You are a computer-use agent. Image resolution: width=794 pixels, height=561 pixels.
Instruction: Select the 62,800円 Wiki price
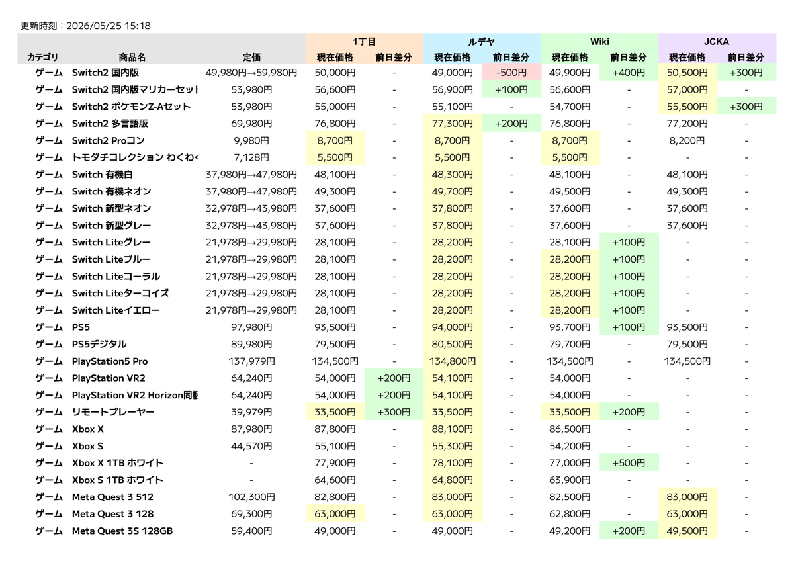click(570, 513)
